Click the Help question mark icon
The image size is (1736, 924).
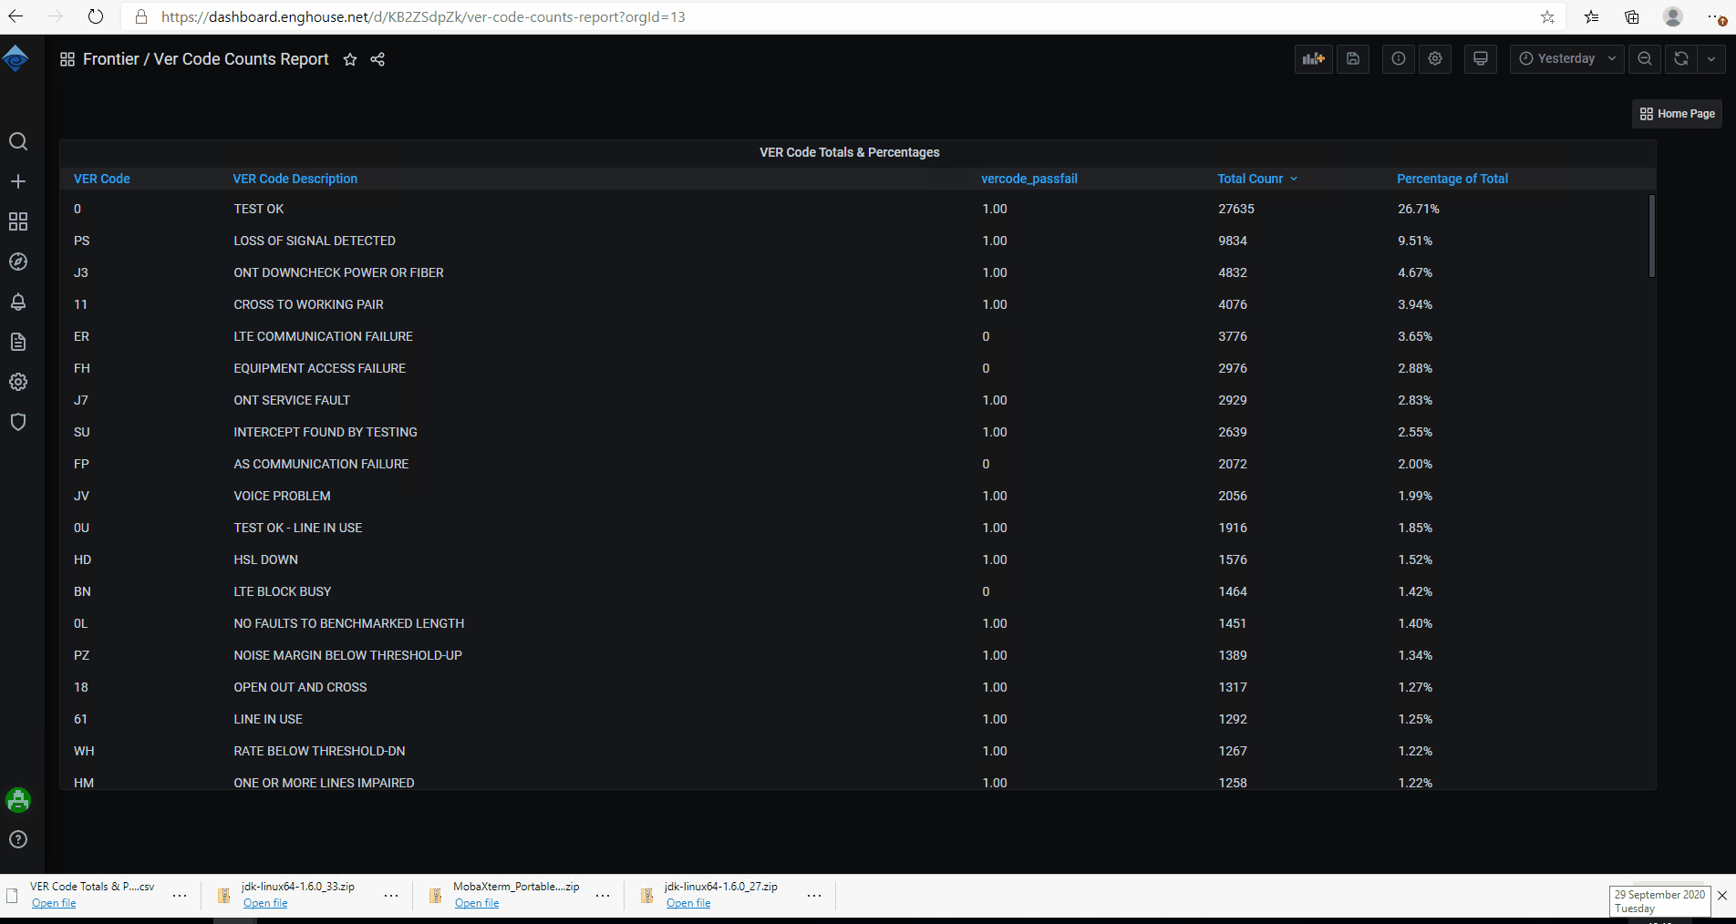click(x=18, y=839)
